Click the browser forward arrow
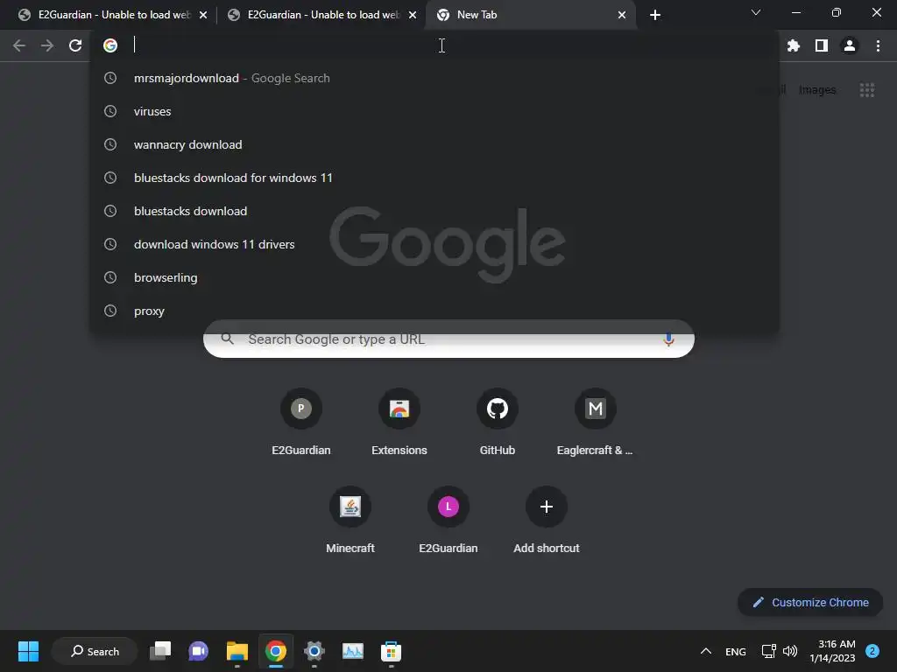The image size is (897, 672). click(47, 45)
